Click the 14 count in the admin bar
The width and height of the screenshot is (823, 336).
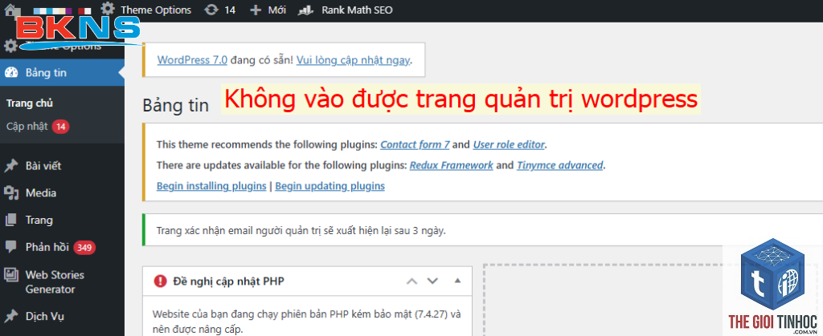[x=230, y=10]
